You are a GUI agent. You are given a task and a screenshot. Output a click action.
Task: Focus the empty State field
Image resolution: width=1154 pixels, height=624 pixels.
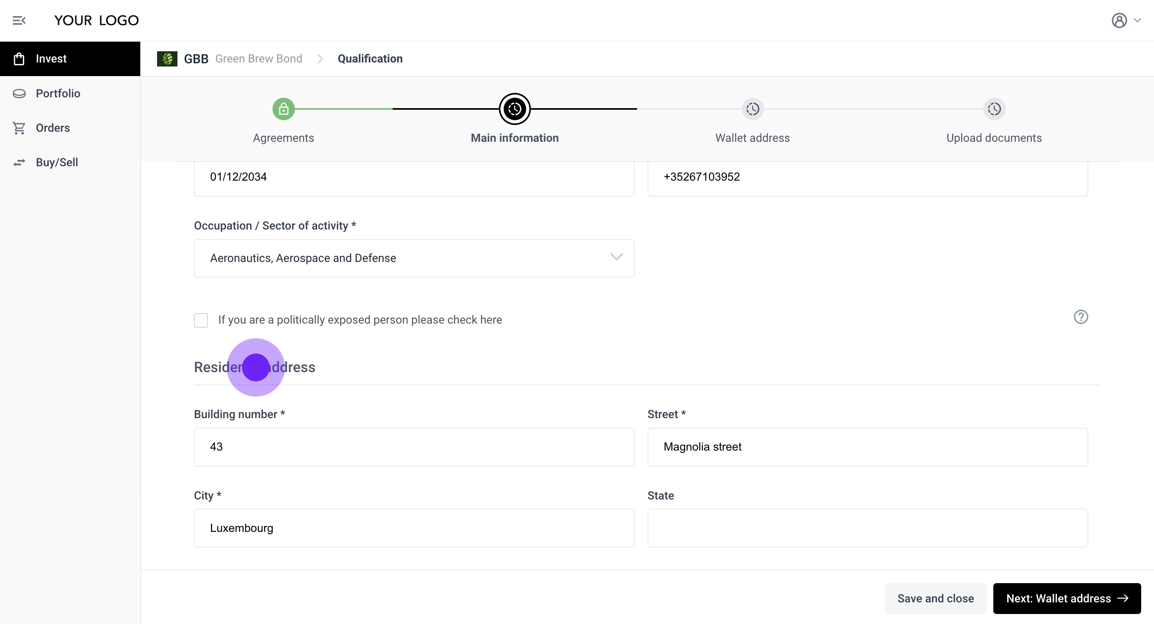[x=867, y=528]
